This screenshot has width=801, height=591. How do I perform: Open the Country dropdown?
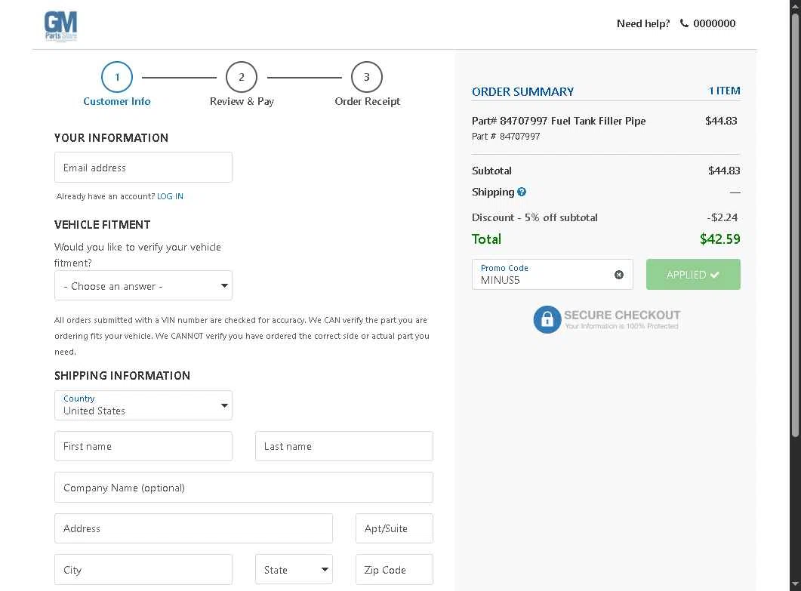(143, 405)
